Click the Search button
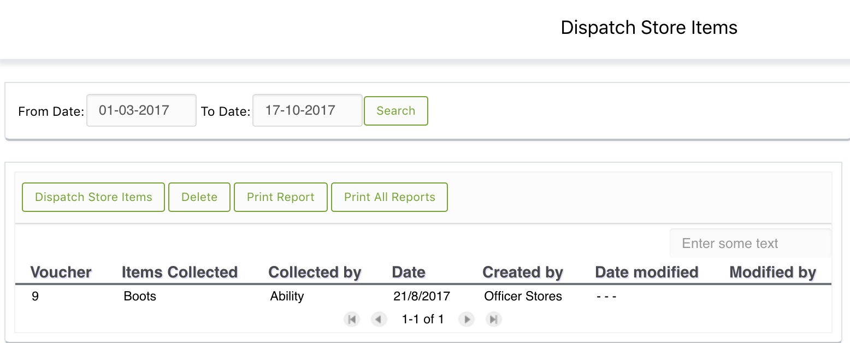The width and height of the screenshot is (850, 343). click(x=396, y=111)
